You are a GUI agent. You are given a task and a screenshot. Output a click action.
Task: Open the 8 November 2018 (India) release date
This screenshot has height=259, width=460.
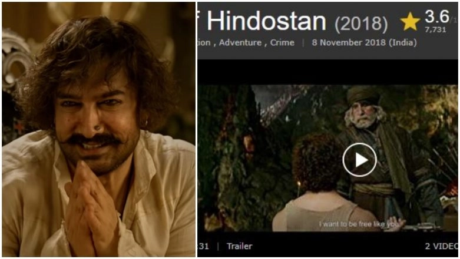364,42
